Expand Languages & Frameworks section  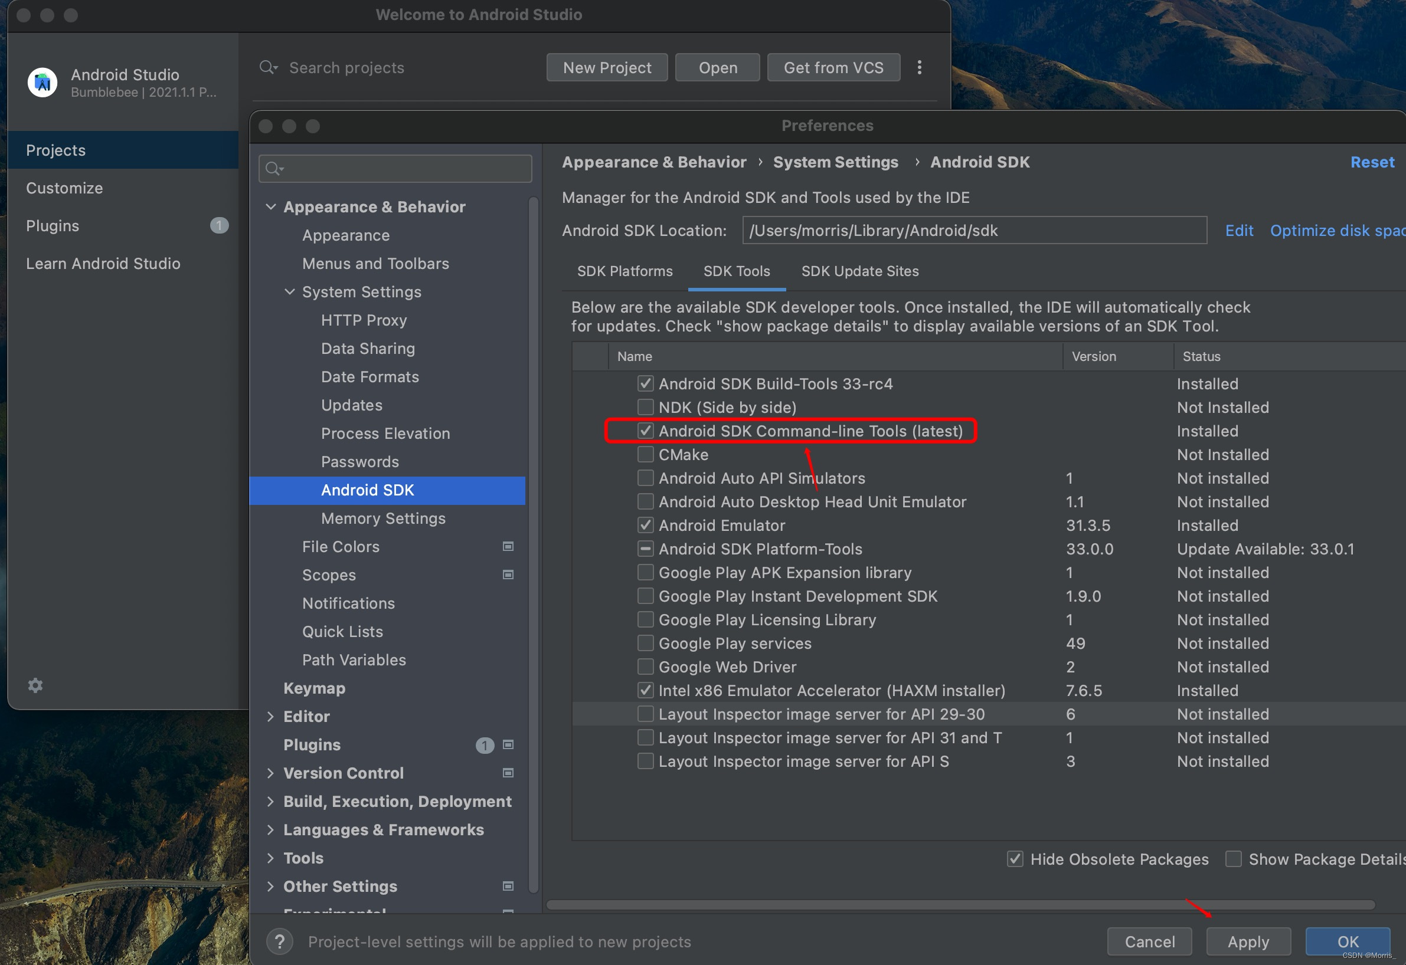270,829
